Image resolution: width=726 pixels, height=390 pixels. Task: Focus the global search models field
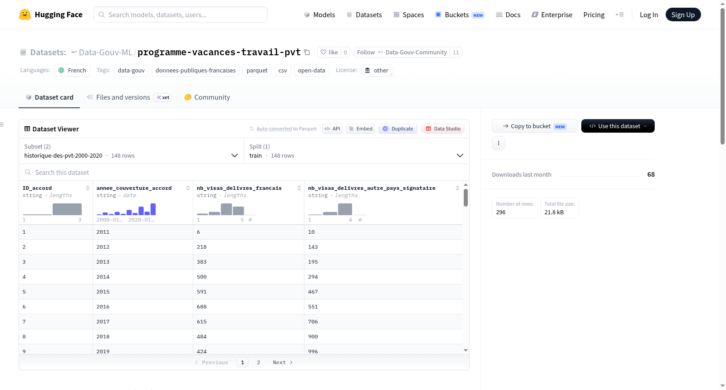pyautogui.click(x=181, y=14)
